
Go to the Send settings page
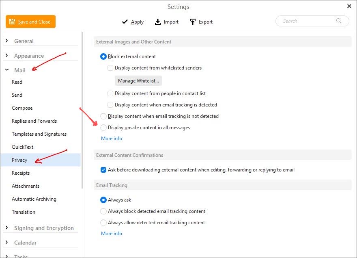(17, 95)
